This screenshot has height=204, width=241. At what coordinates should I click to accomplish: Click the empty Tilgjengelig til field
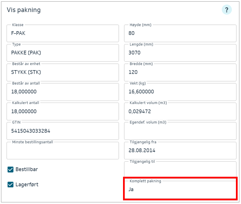pyautogui.click(x=180, y=169)
